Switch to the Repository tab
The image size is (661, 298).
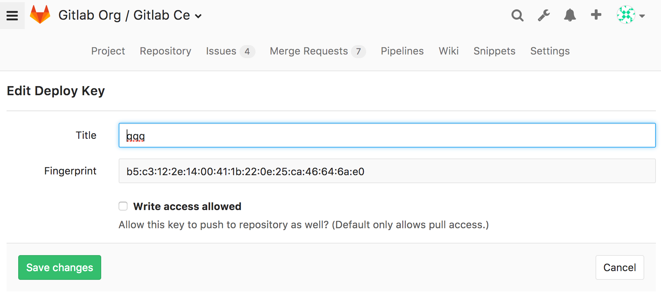(166, 51)
